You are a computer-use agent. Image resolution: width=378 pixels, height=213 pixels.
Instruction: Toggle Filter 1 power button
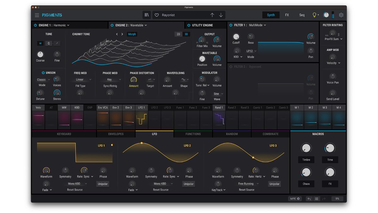coord(231,25)
